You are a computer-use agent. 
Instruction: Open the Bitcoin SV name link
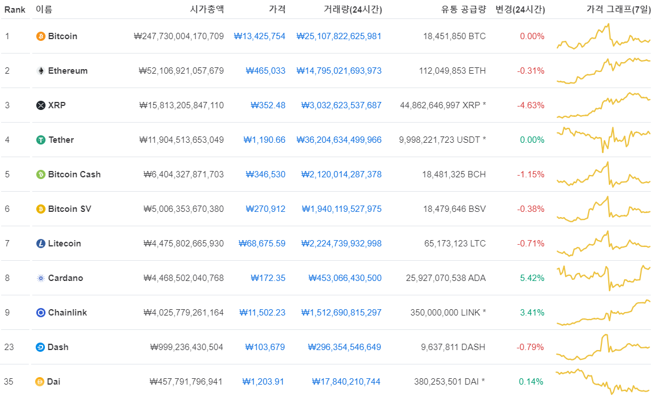70,208
